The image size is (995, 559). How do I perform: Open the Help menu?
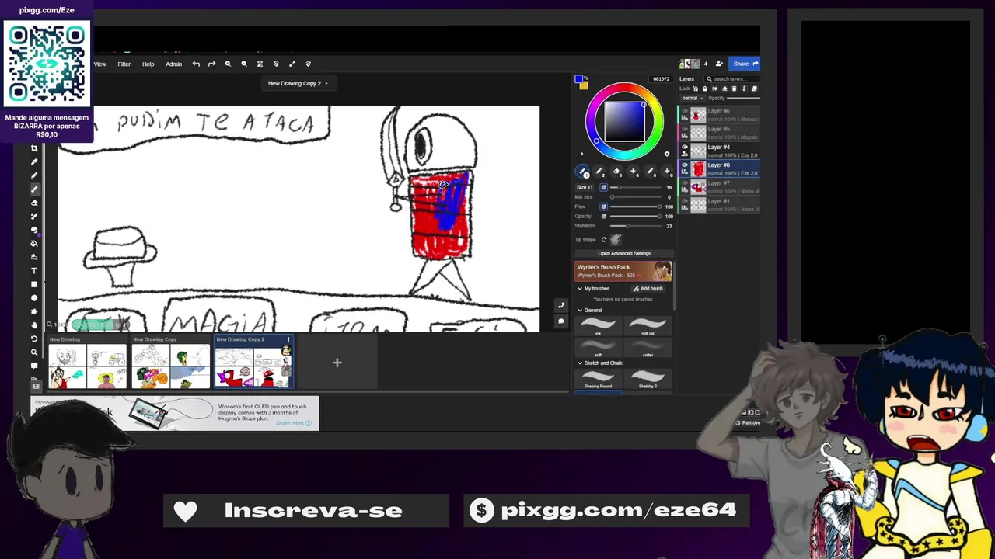[148, 64]
